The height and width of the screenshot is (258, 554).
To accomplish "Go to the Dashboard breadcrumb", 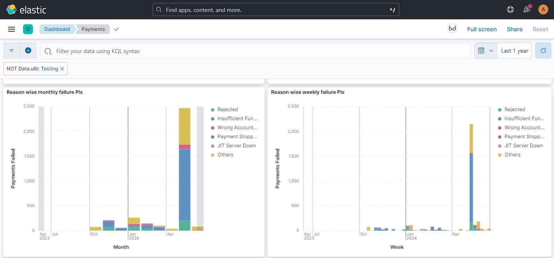I will [57, 29].
